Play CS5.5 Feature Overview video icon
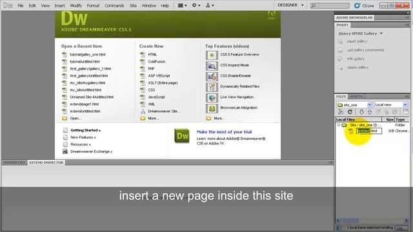The width and height of the screenshot is (413, 232). pos(212,55)
